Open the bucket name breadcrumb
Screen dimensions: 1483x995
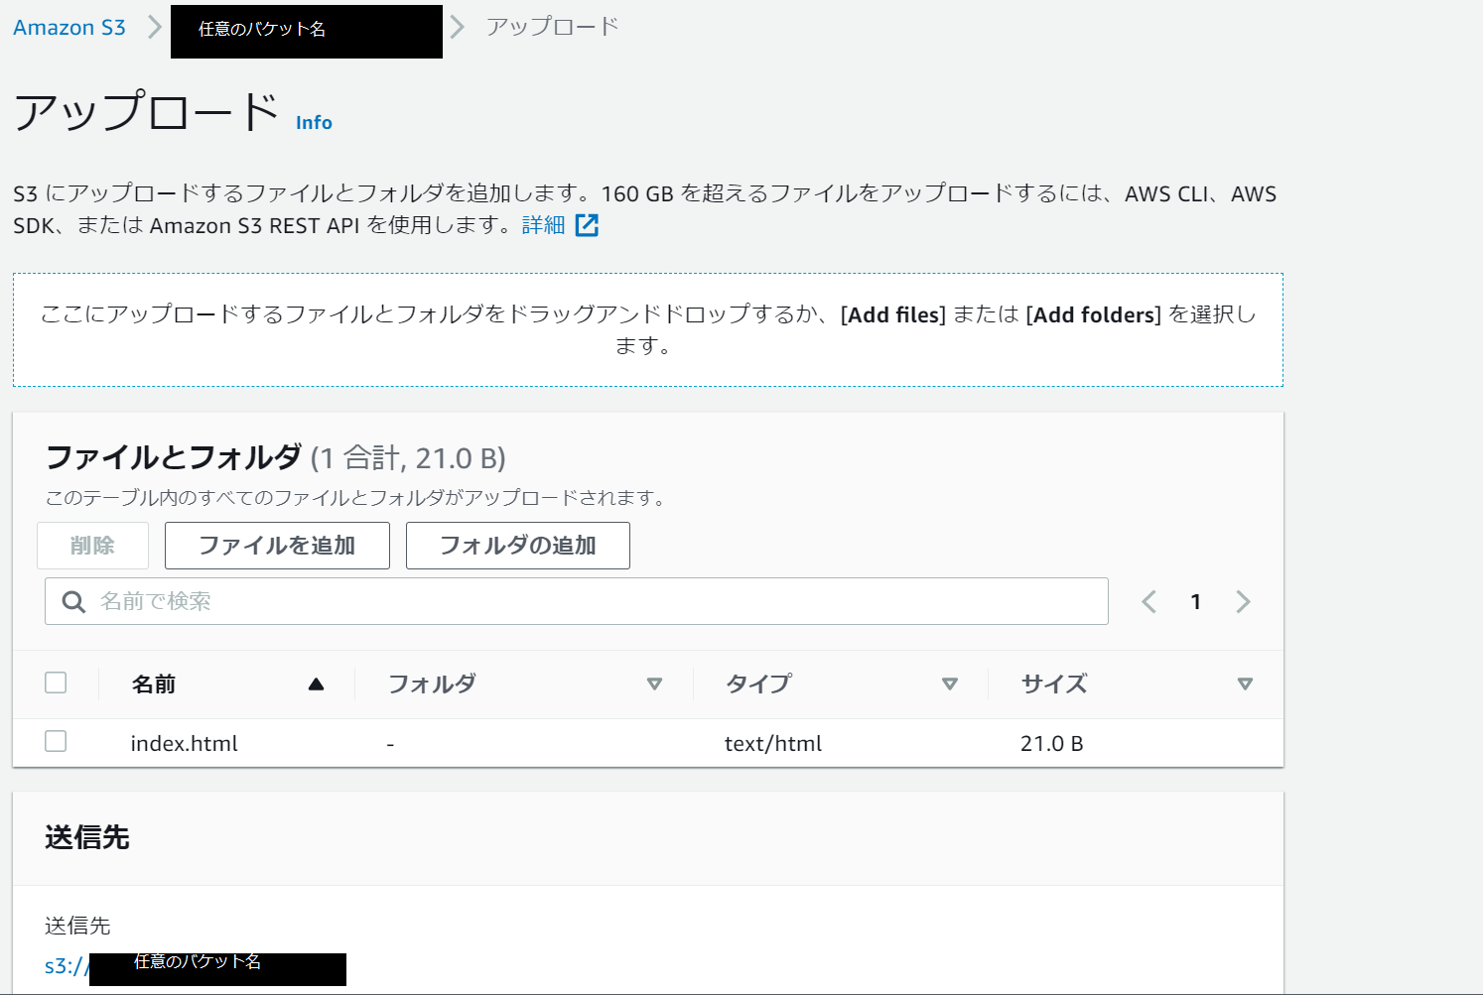pos(307,32)
